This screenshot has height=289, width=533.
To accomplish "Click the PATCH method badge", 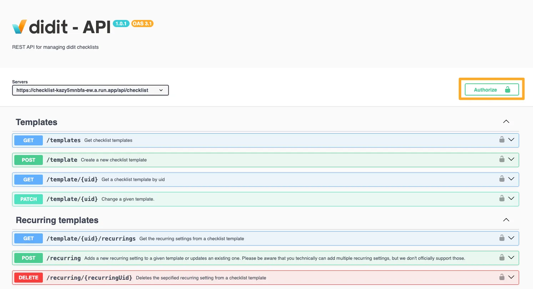I will pyautogui.click(x=29, y=199).
